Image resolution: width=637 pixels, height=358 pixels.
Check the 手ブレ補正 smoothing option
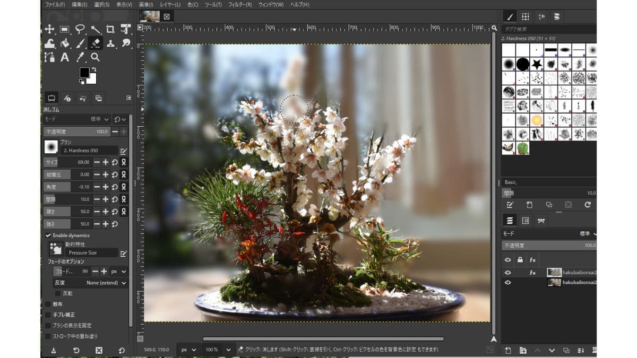tap(49, 315)
